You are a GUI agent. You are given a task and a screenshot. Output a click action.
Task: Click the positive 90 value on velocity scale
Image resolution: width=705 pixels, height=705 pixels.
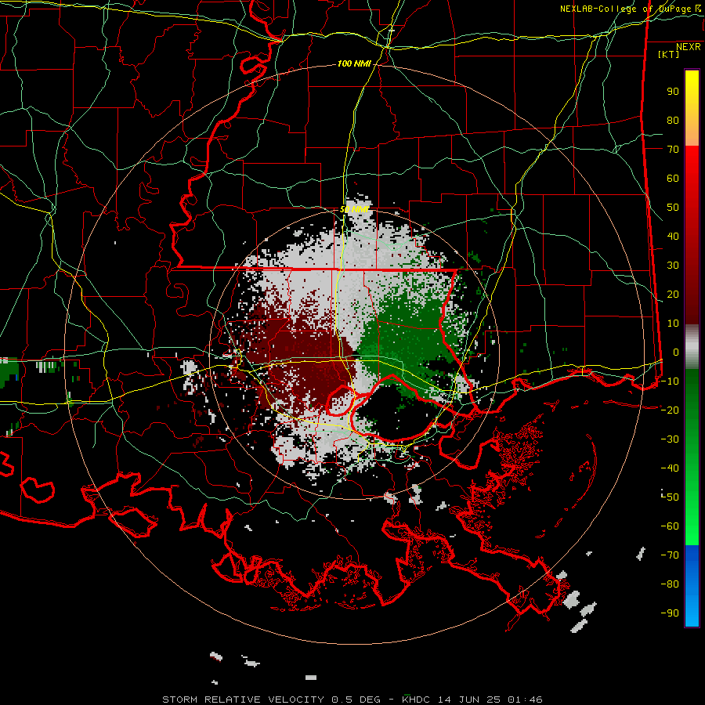click(673, 92)
